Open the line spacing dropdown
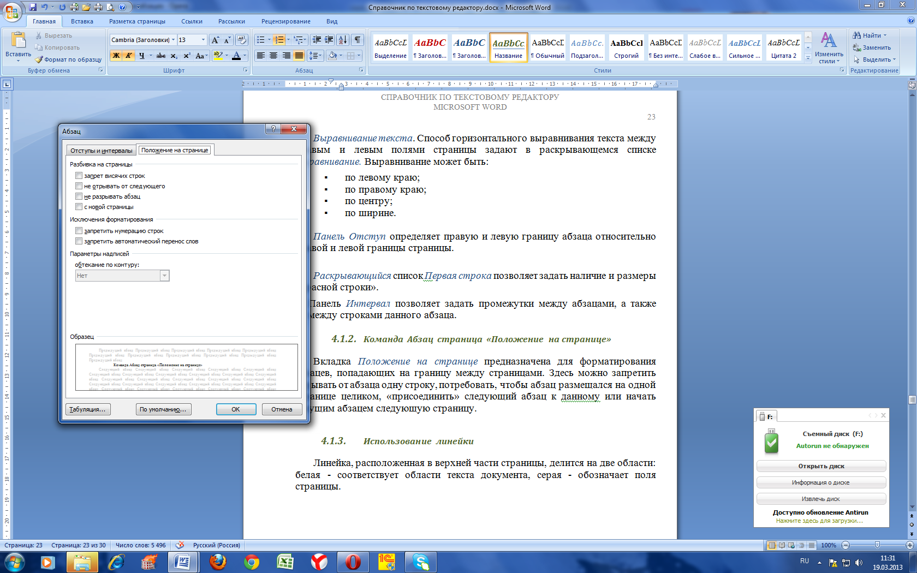 pyautogui.click(x=315, y=56)
